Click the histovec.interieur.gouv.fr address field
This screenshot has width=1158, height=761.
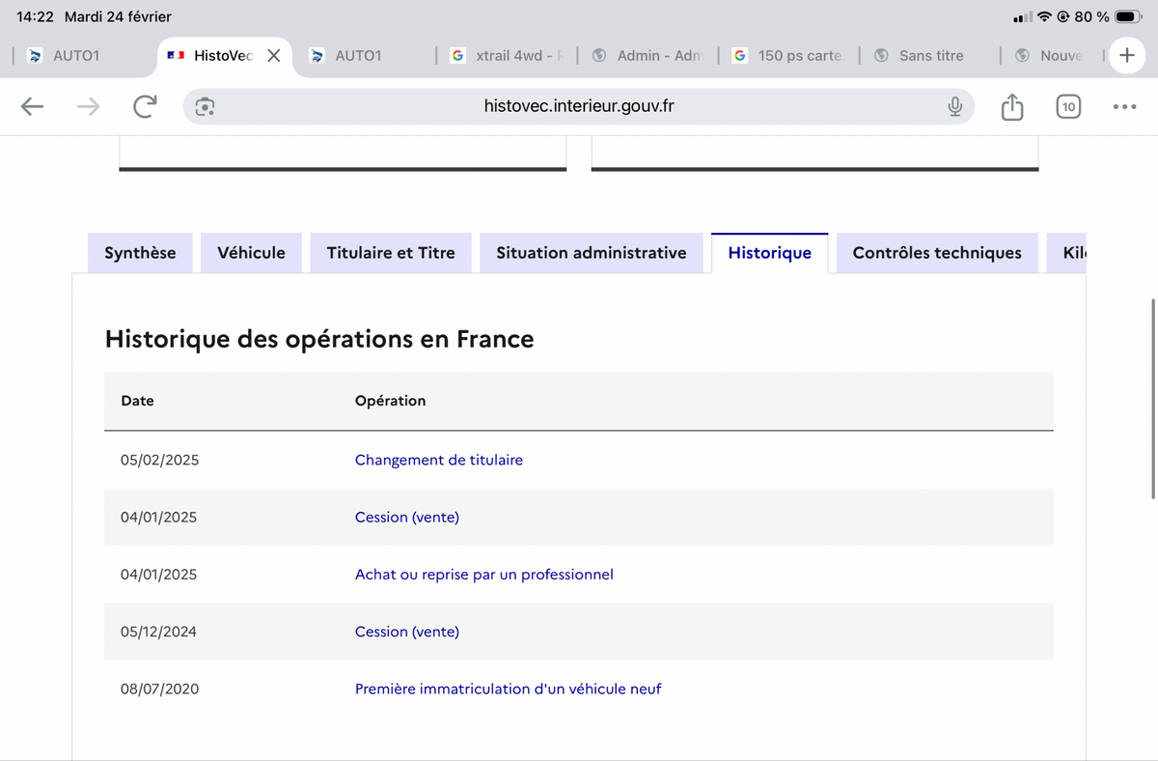tap(579, 107)
